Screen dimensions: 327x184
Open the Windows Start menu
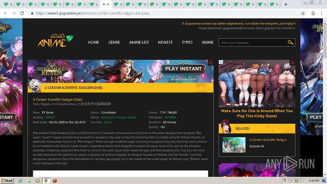7,180
